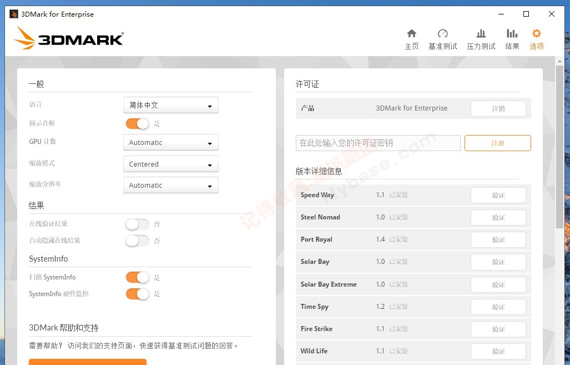
Task: Toggle the demo audio (演示音频) switch
Action: click(x=137, y=123)
